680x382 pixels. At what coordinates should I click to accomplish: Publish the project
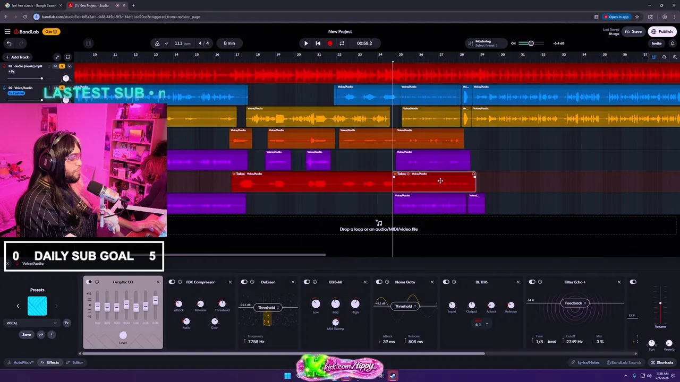pyautogui.click(x=662, y=32)
